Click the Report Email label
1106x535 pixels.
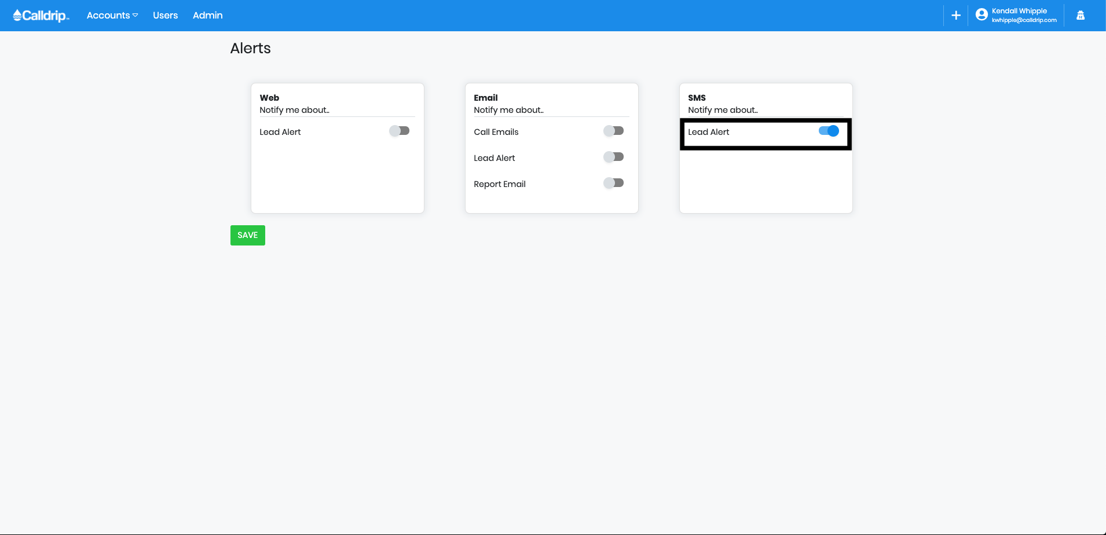pos(500,184)
